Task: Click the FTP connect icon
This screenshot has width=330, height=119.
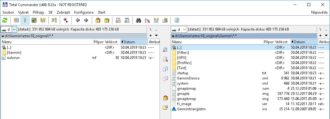Action: tap(118, 20)
